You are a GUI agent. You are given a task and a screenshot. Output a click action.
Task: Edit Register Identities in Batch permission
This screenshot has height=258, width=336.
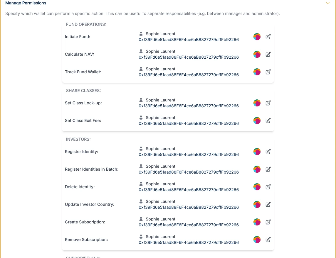[x=268, y=169]
